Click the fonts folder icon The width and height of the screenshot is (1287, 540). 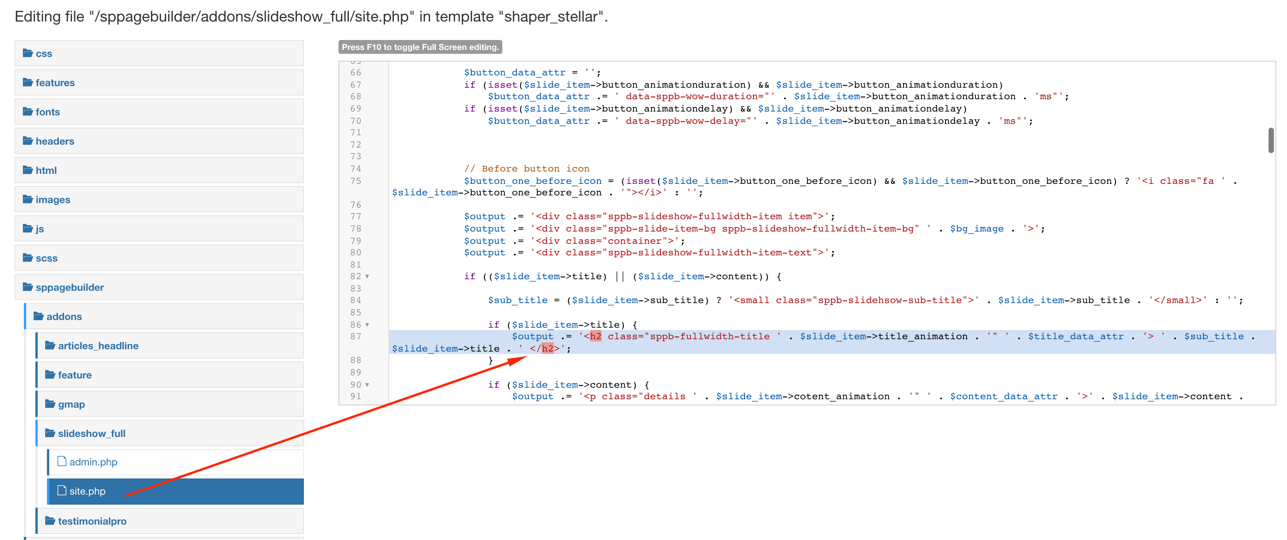tap(27, 112)
